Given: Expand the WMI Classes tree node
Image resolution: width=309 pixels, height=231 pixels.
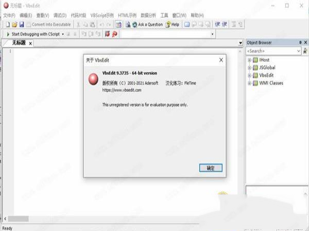Looking at the screenshot, I should [x=249, y=84].
